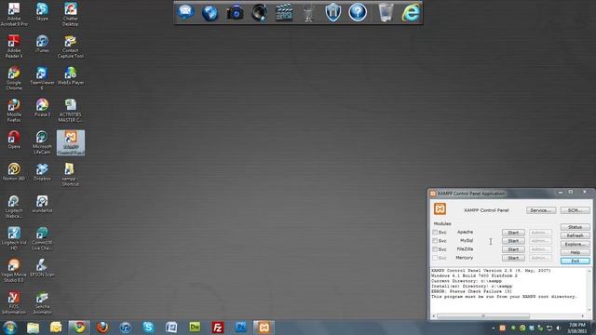Viewport: 596px width, 335px height.
Task: Click the globe icon in top dock
Action: (210, 12)
